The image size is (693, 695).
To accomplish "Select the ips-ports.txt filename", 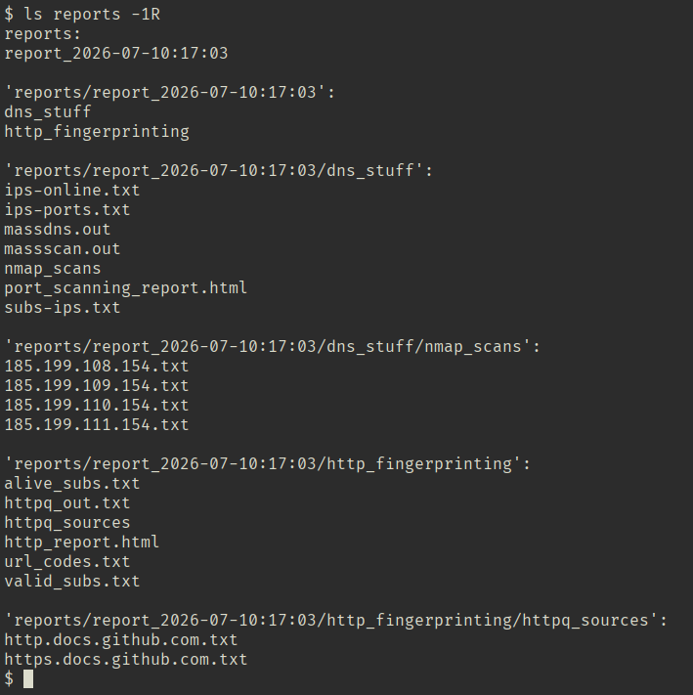I will click(x=67, y=209).
